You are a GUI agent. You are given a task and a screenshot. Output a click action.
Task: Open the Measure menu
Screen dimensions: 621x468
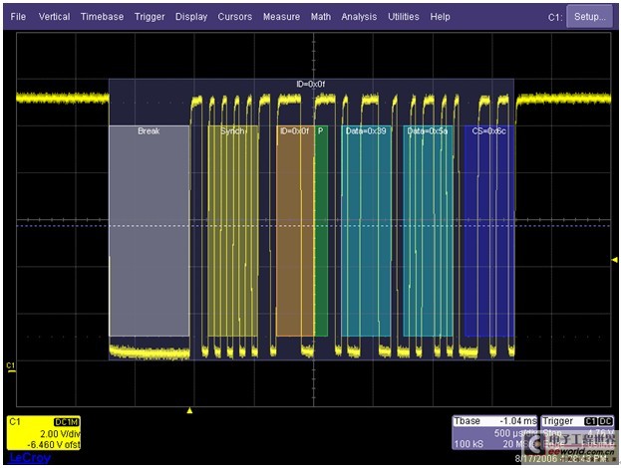pyautogui.click(x=281, y=17)
